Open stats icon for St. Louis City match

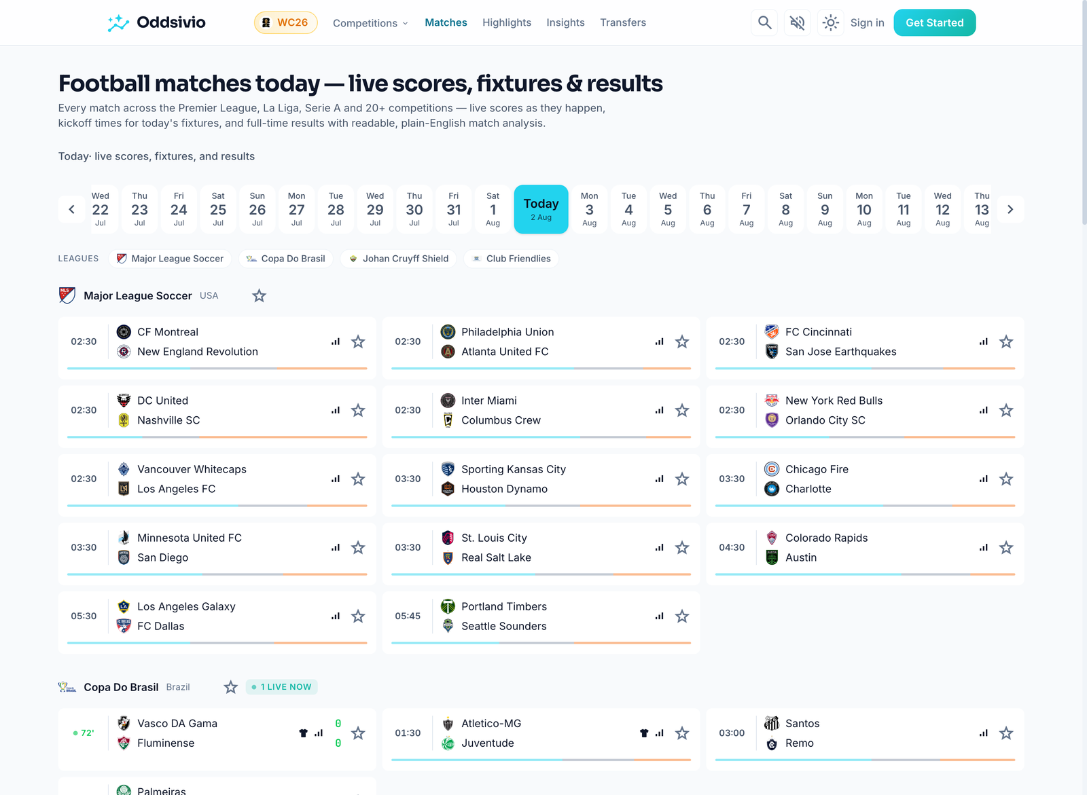click(x=660, y=547)
